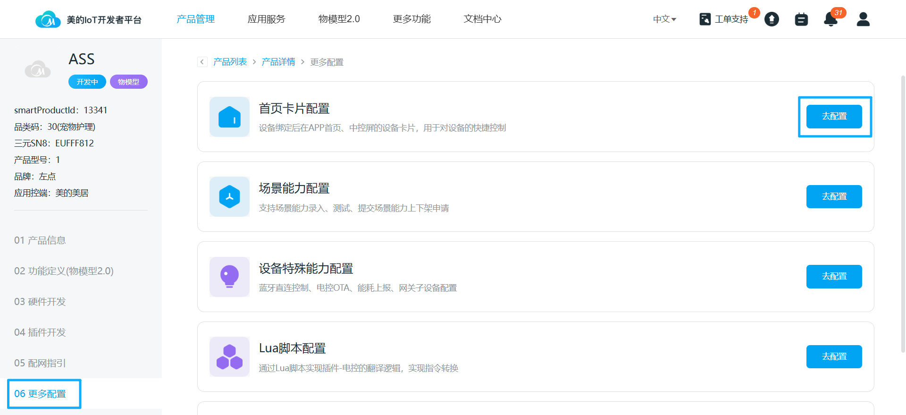Screen dimensions: 906x415
Task: Open the 应用服务 top menu
Action: tap(266, 19)
